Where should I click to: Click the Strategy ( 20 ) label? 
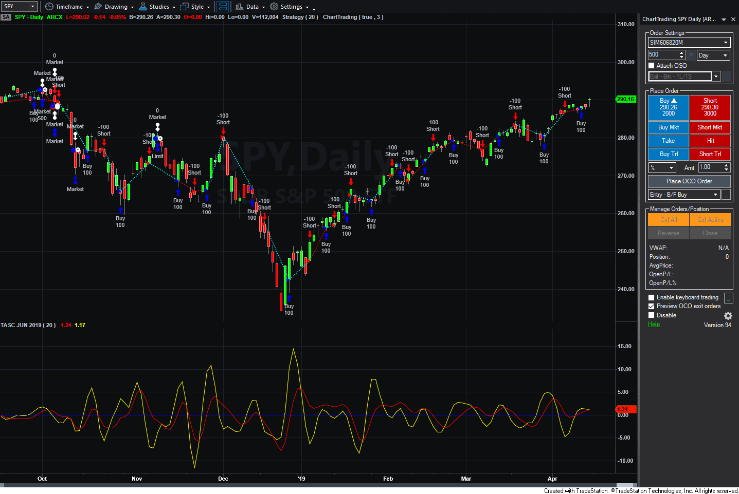300,17
